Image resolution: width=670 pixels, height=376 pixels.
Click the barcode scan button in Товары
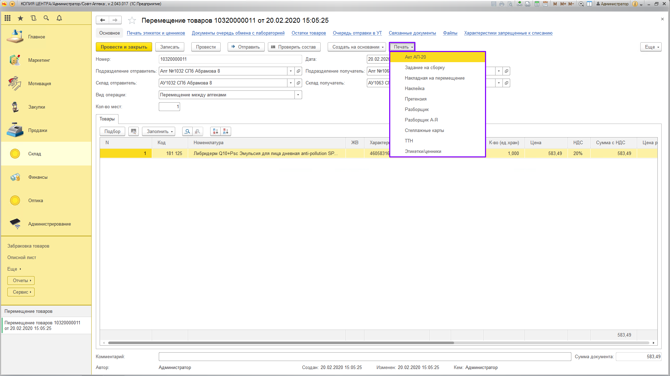coord(134,131)
